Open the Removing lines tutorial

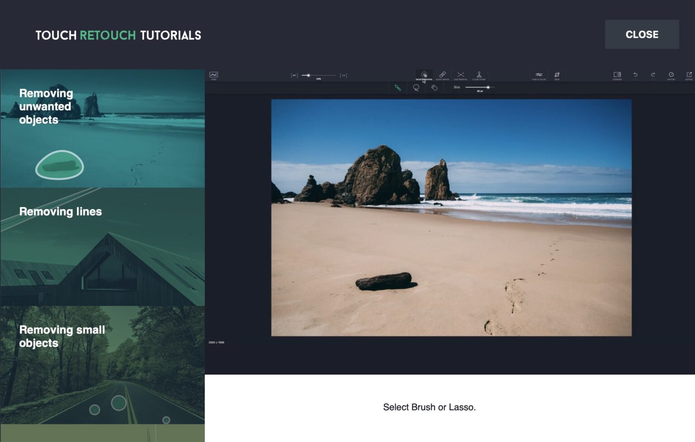[102, 247]
